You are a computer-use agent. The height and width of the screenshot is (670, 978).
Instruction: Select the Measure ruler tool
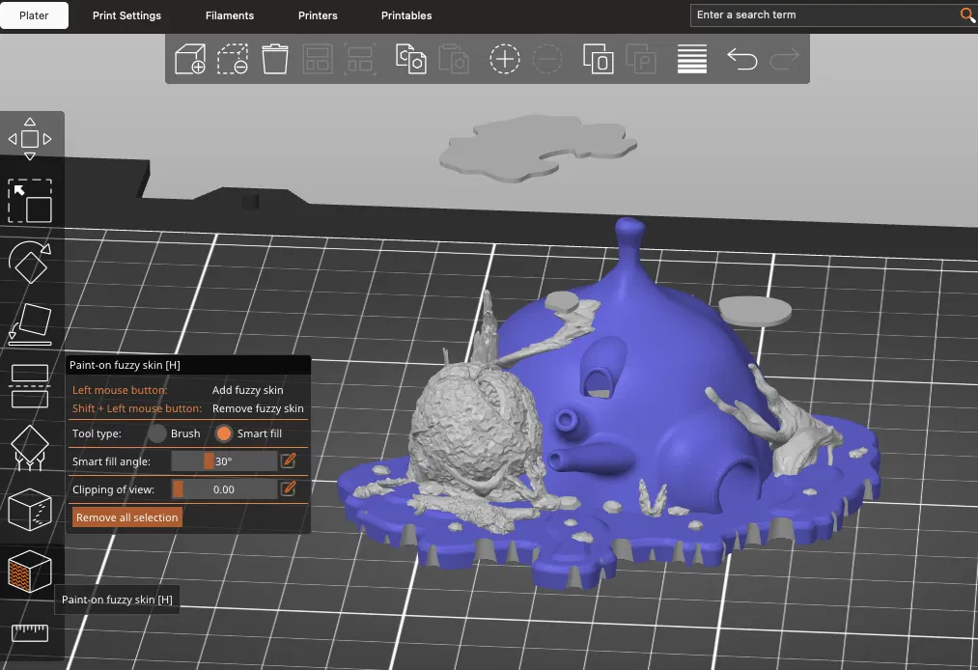(x=30, y=632)
